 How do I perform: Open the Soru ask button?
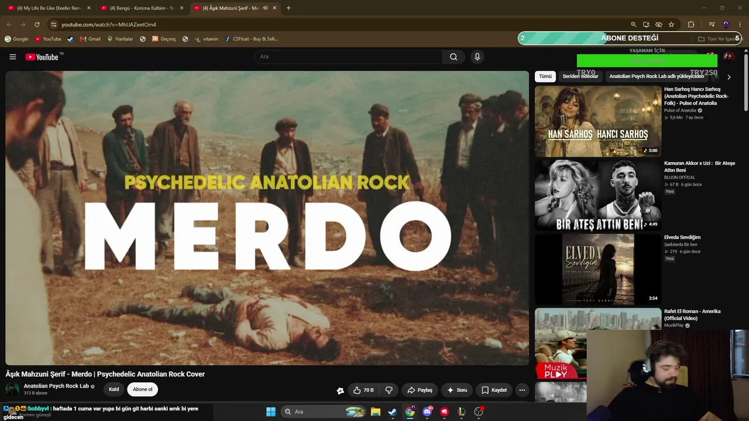point(457,390)
